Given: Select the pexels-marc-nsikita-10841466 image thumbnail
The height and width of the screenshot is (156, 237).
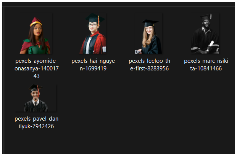Looking at the screenshot, I should (x=205, y=33).
